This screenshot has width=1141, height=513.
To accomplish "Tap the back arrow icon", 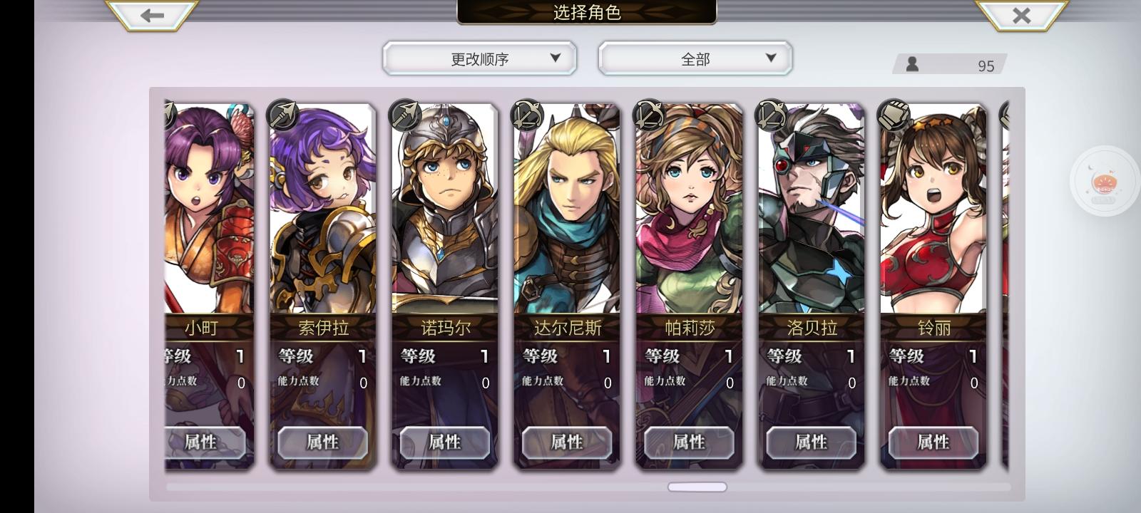I will 152,15.
